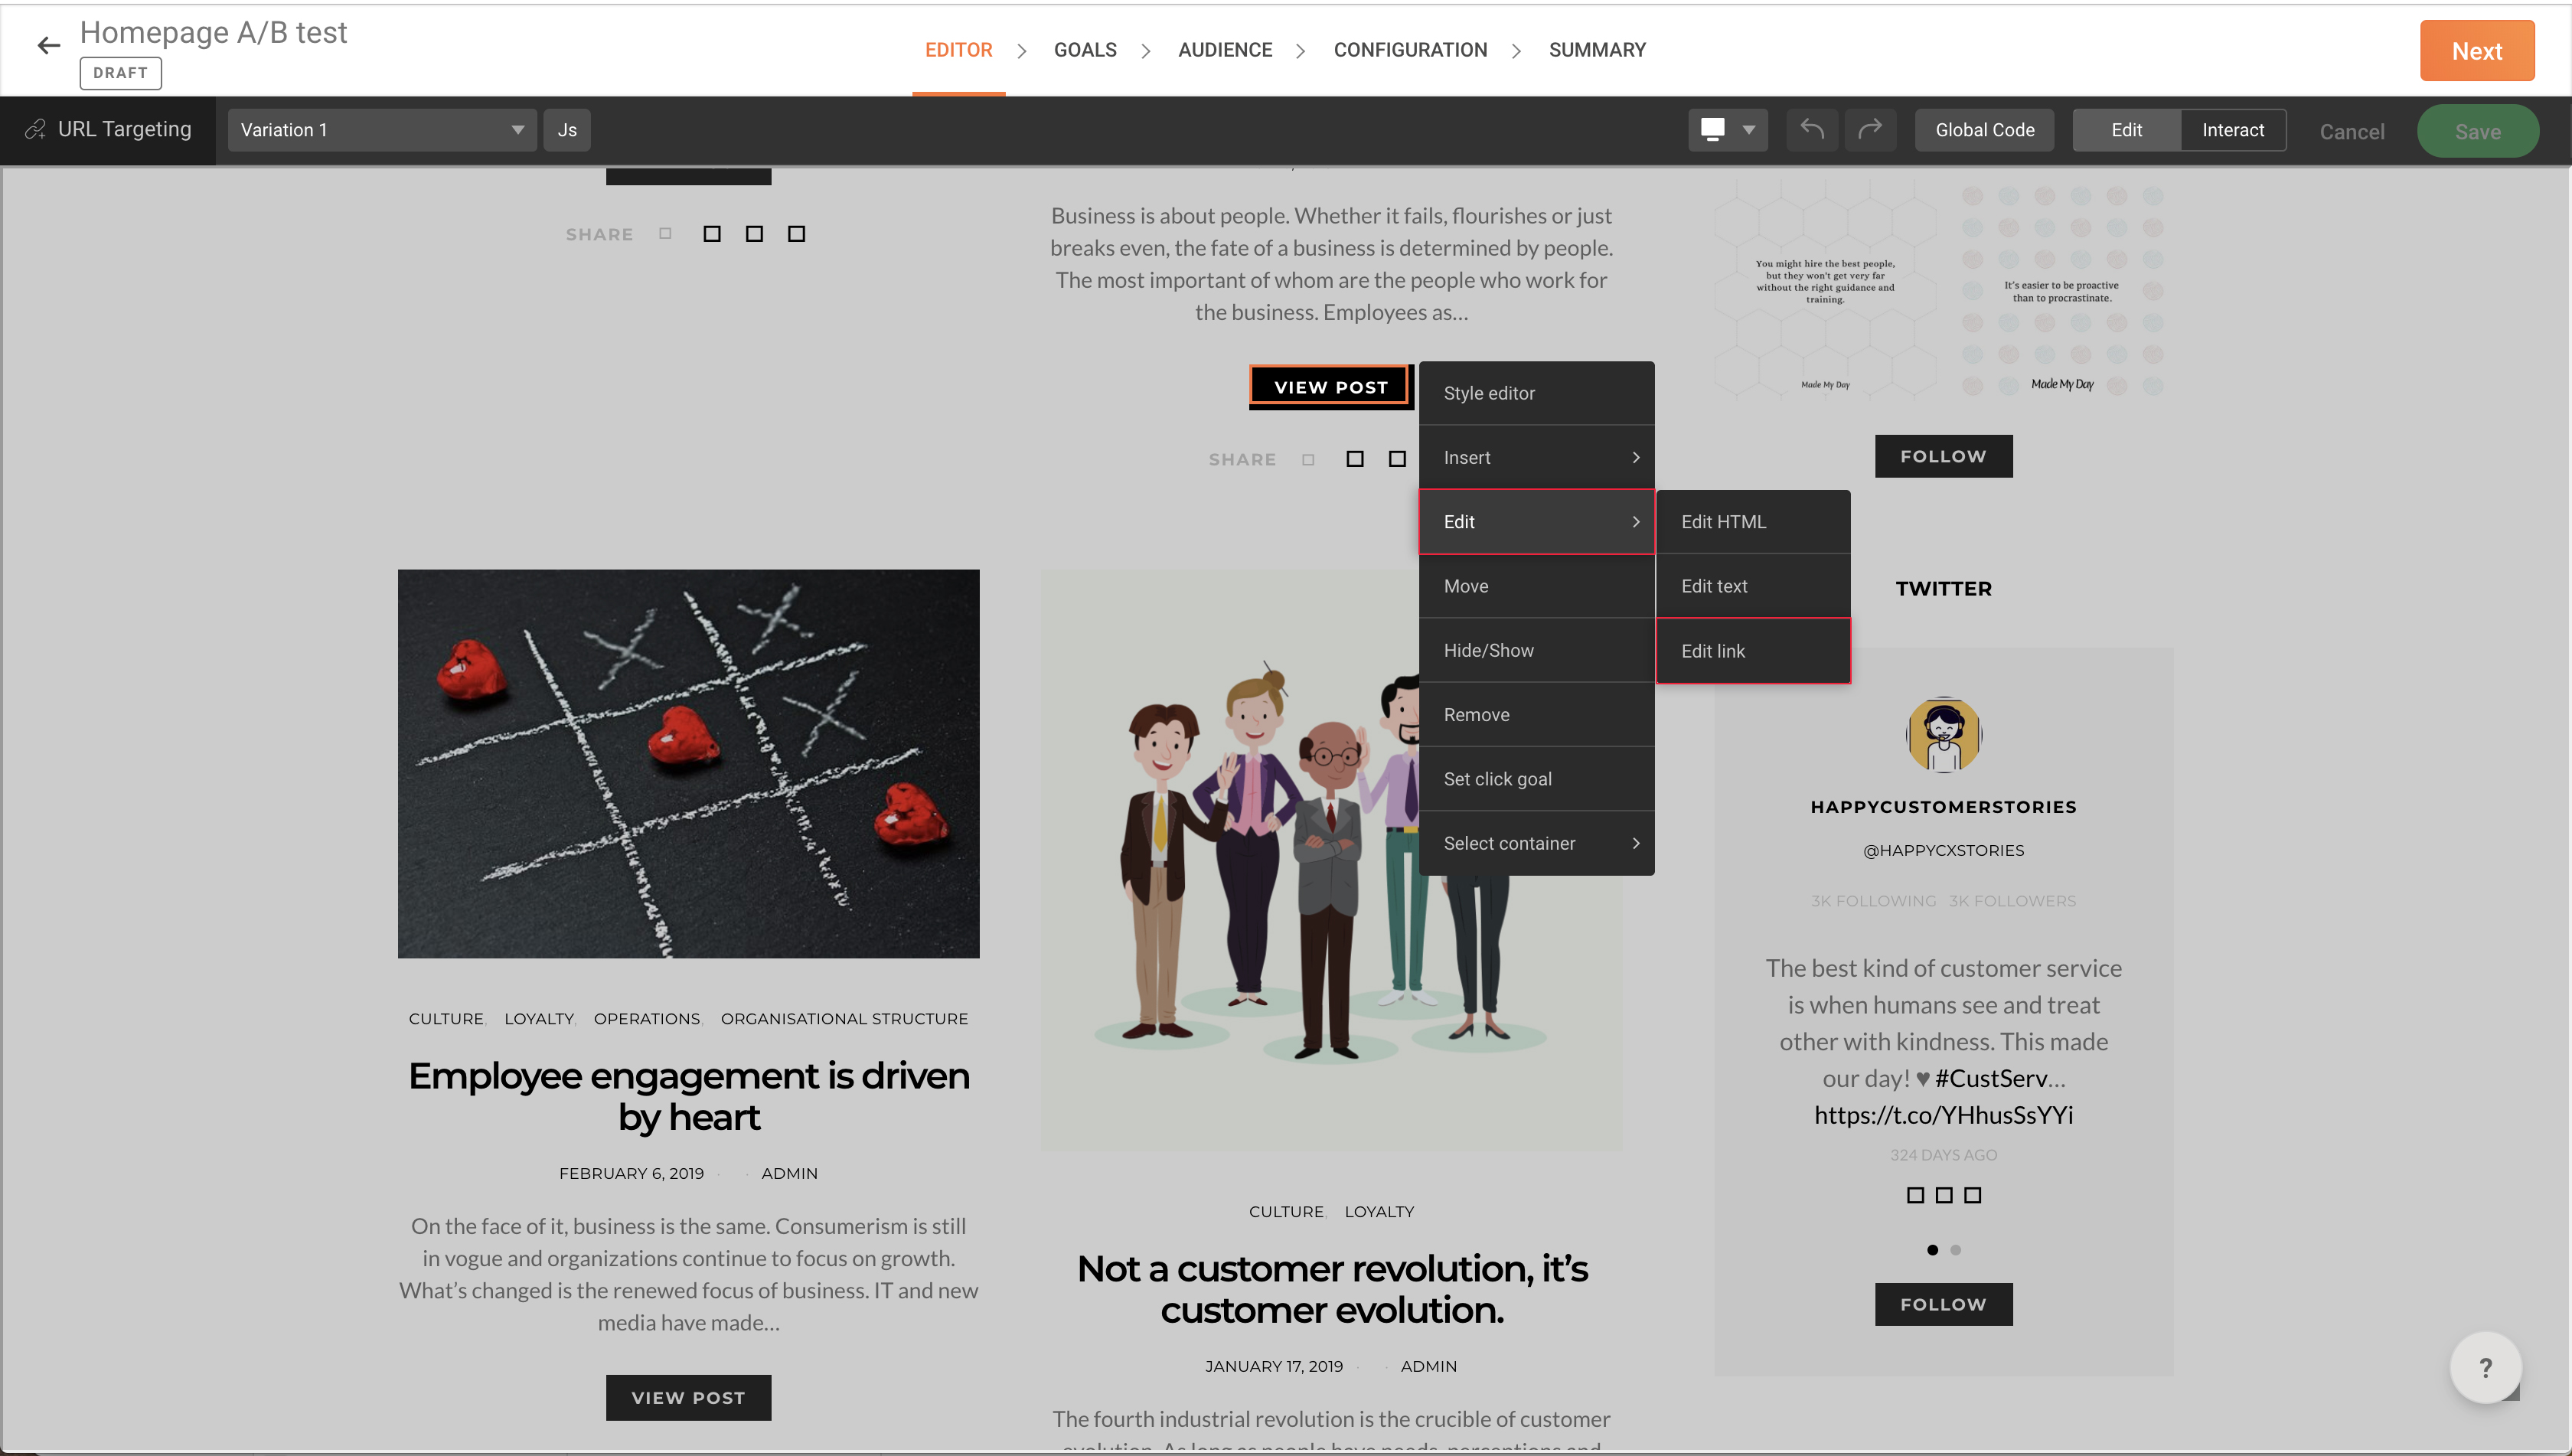This screenshot has height=1456, width=2572.
Task: Go to the GOALS tab
Action: pos(1085,50)
